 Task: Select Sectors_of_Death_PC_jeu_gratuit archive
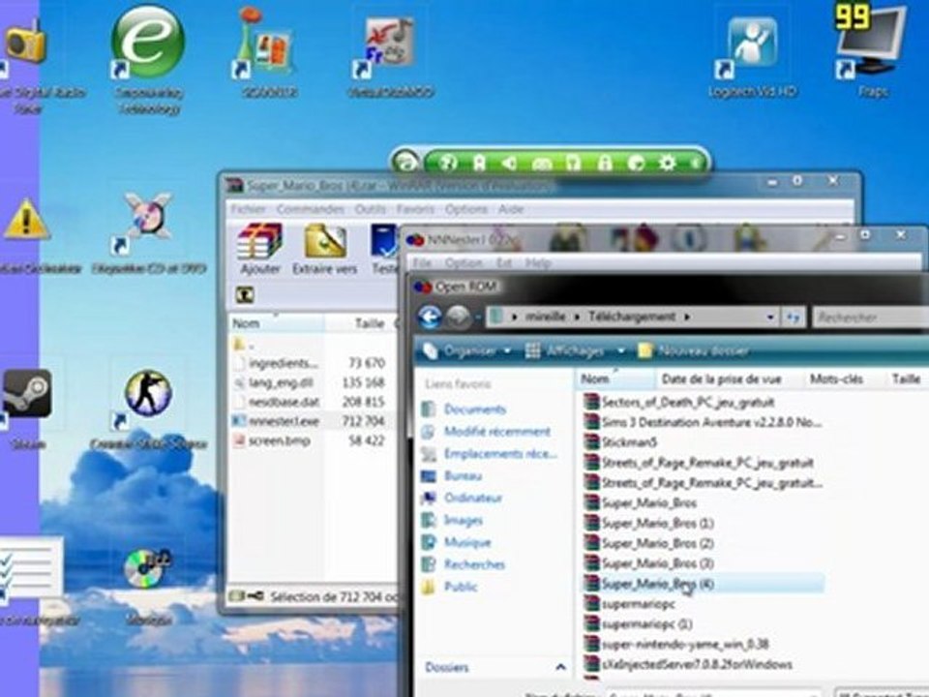(x=688, y=403)
